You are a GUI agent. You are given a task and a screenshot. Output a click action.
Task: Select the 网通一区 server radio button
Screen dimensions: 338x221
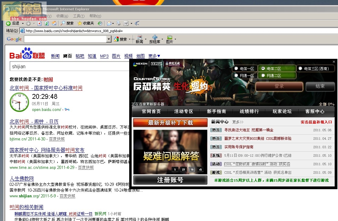236,75
